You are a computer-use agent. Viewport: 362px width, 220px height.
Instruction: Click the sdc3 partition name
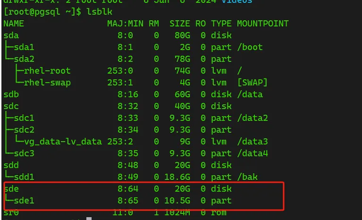24,153
